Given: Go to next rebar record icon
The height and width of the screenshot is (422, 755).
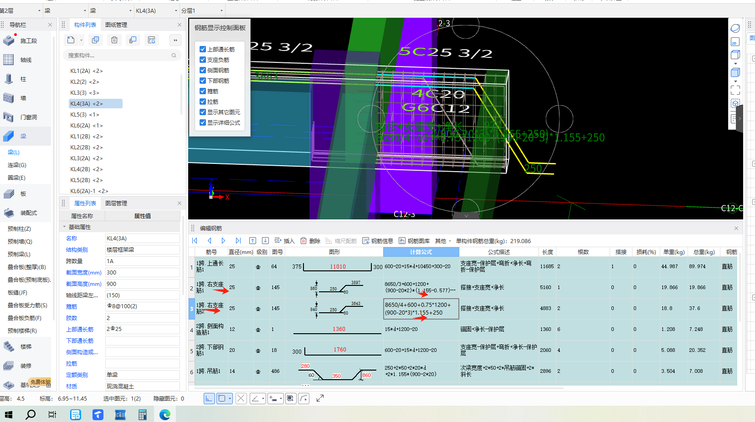Looking at the screenshot, I should coord(223,241).
